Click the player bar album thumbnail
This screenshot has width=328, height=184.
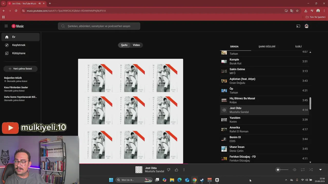point(139,170)
